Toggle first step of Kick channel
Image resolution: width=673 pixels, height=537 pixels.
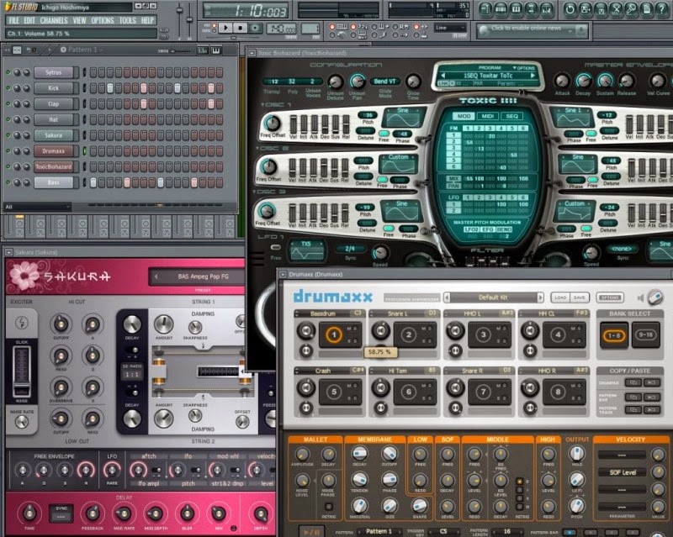click(93, 88)
